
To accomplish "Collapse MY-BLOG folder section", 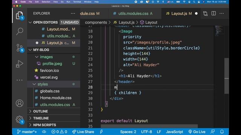I will click(x=30, y=50).
